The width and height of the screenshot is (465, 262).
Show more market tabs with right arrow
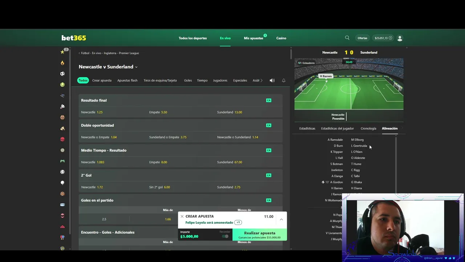(x=262, y=80)
